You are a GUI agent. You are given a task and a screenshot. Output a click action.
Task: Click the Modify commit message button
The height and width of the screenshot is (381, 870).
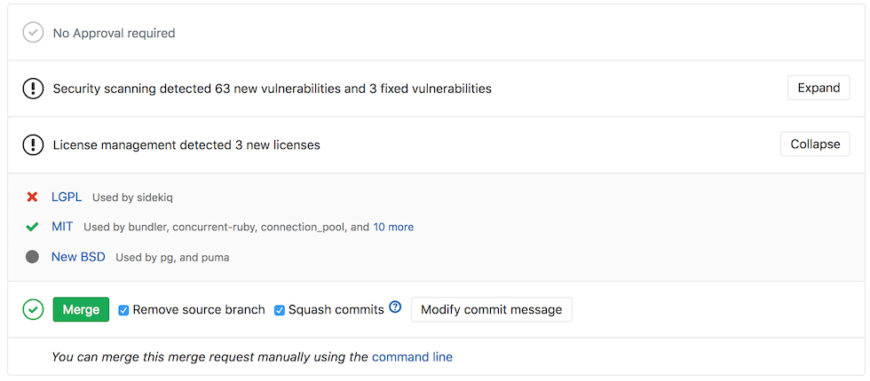491,309
